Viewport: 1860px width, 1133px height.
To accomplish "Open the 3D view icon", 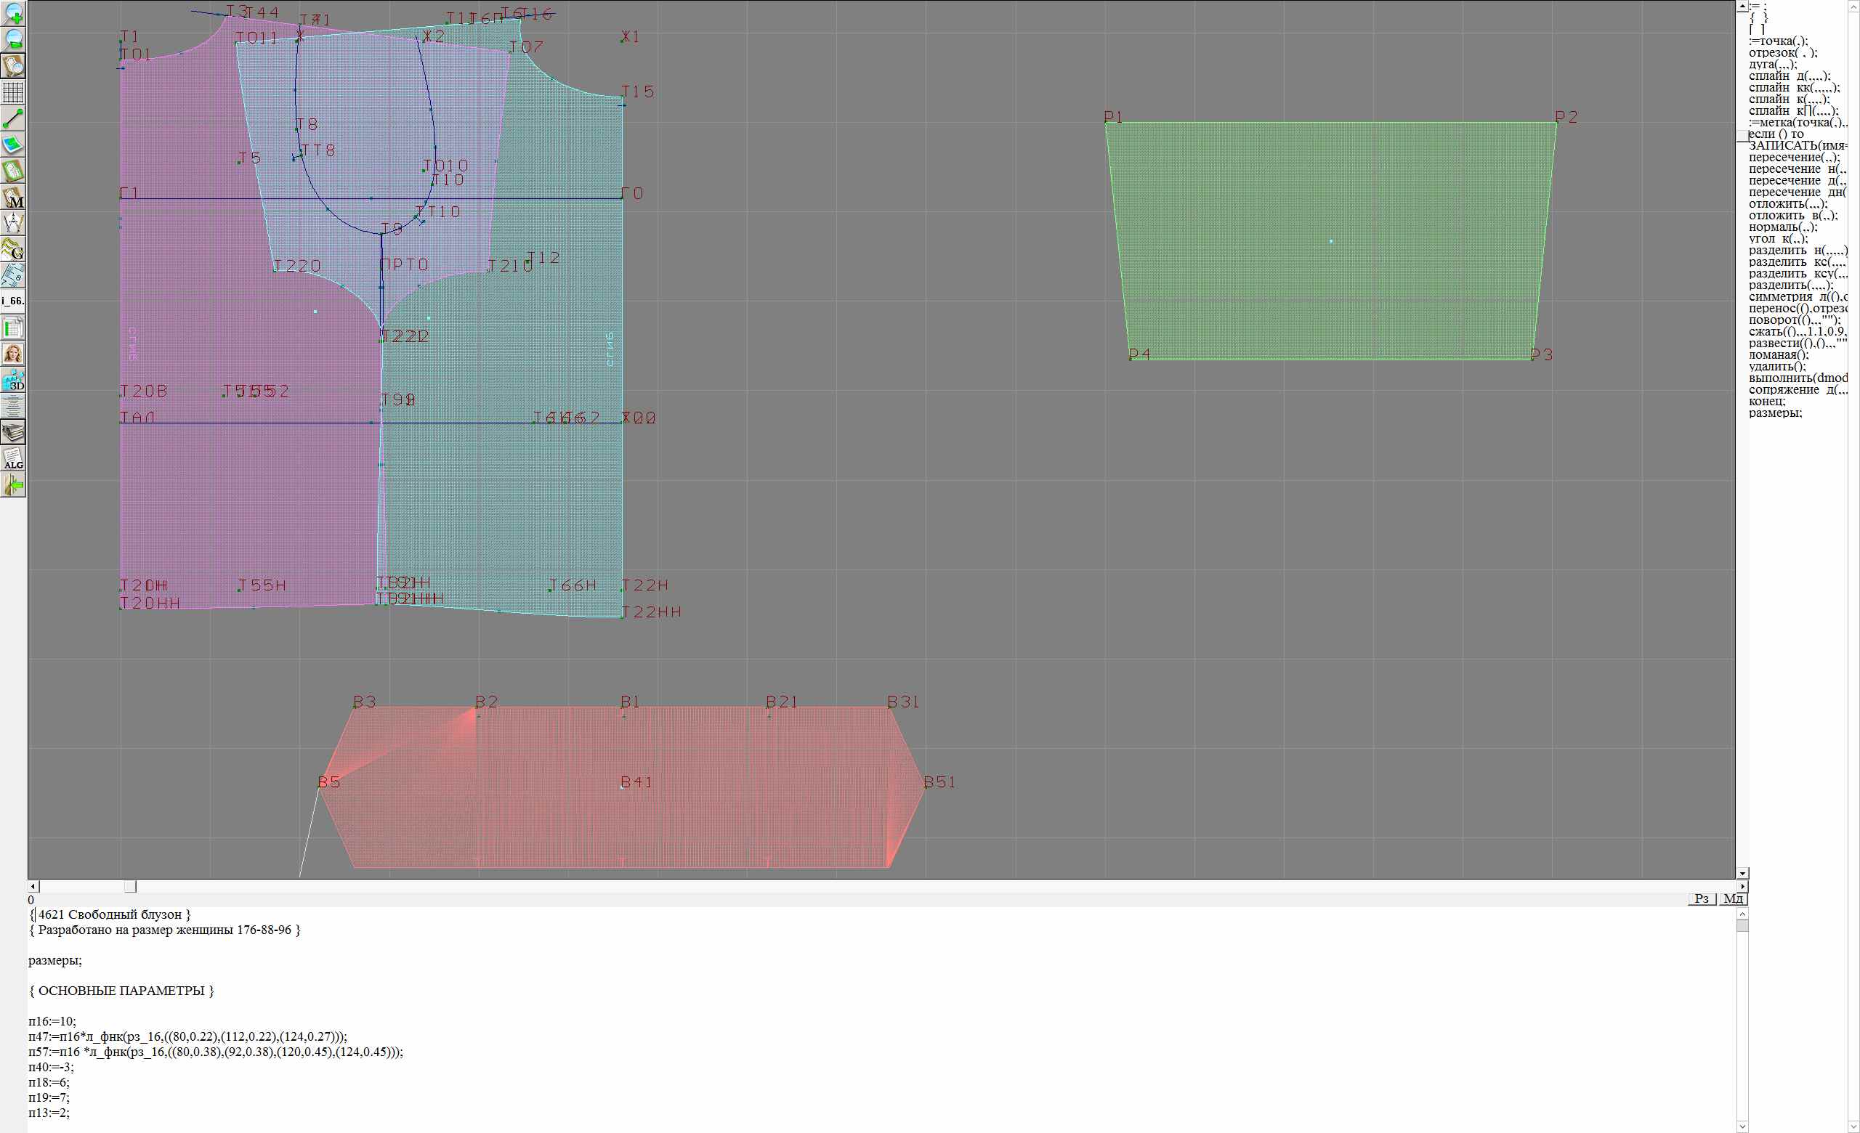I will (x=14, y=380).
